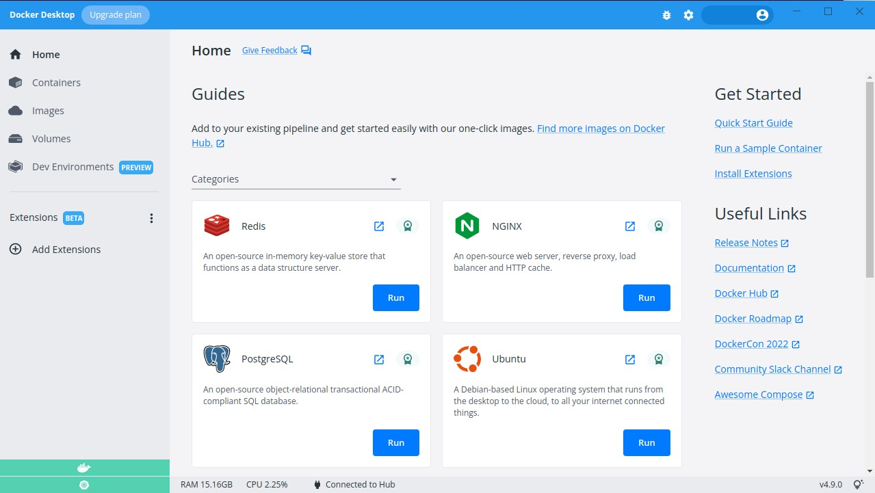
Task: Click the Redis logo
Action: [217, 226]
